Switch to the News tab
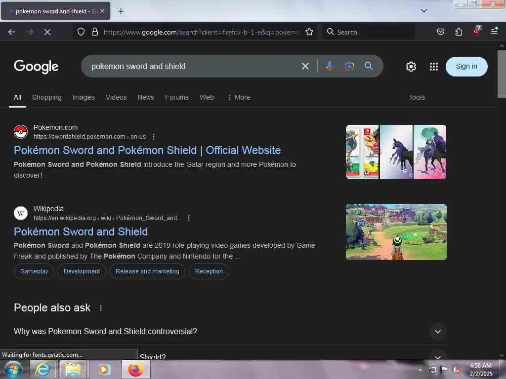 pyautogui.click(x=146, y=97)
